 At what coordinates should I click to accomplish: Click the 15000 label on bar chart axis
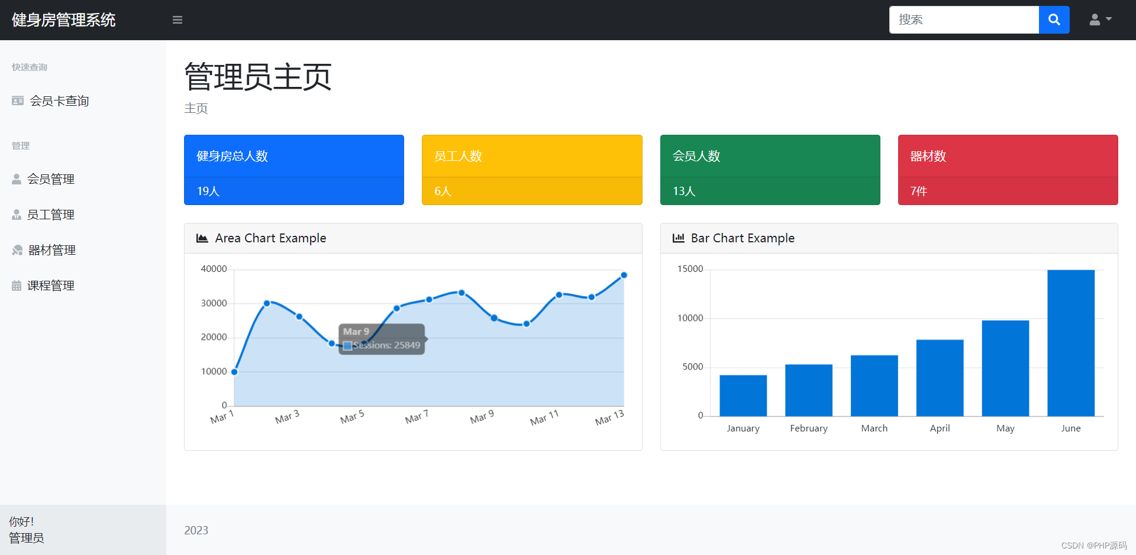[x=690, y=269]
